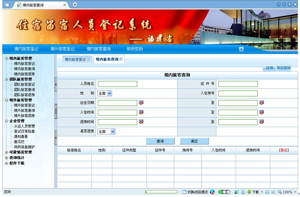Open 团队旅客登记 in the sidebar tree

point(24,85)
